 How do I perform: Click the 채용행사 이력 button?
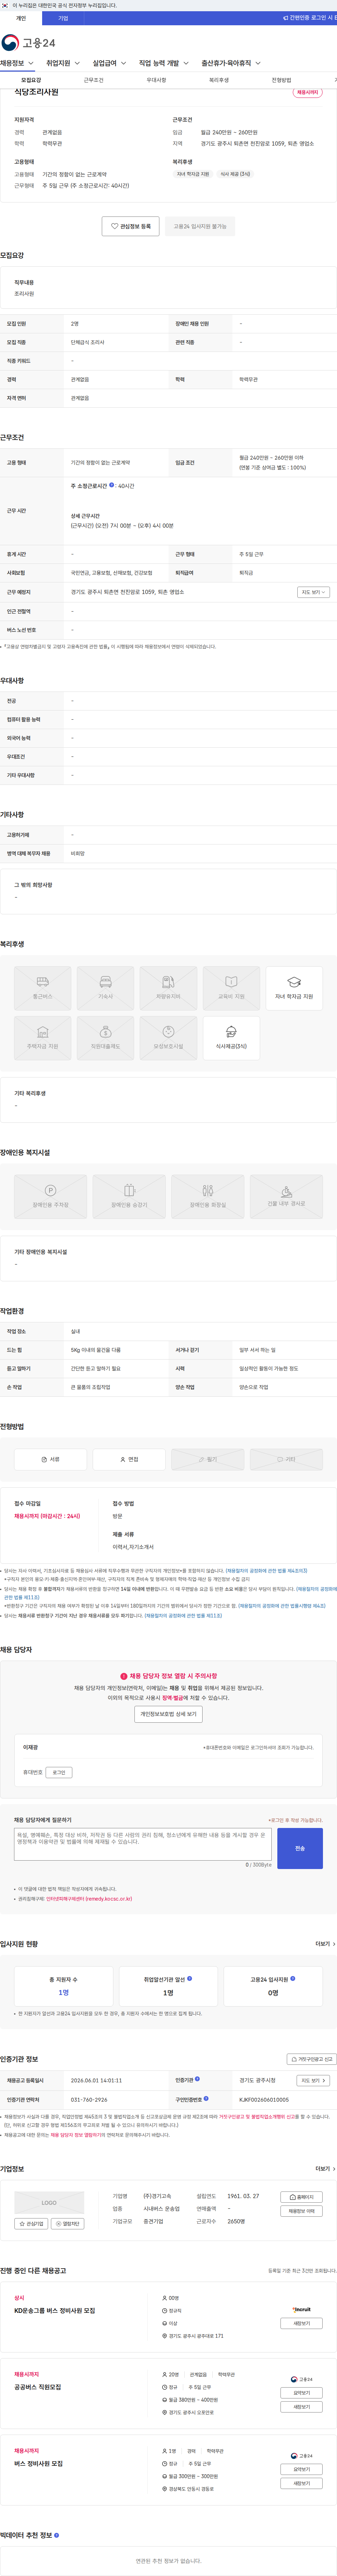coord(301,2211)
